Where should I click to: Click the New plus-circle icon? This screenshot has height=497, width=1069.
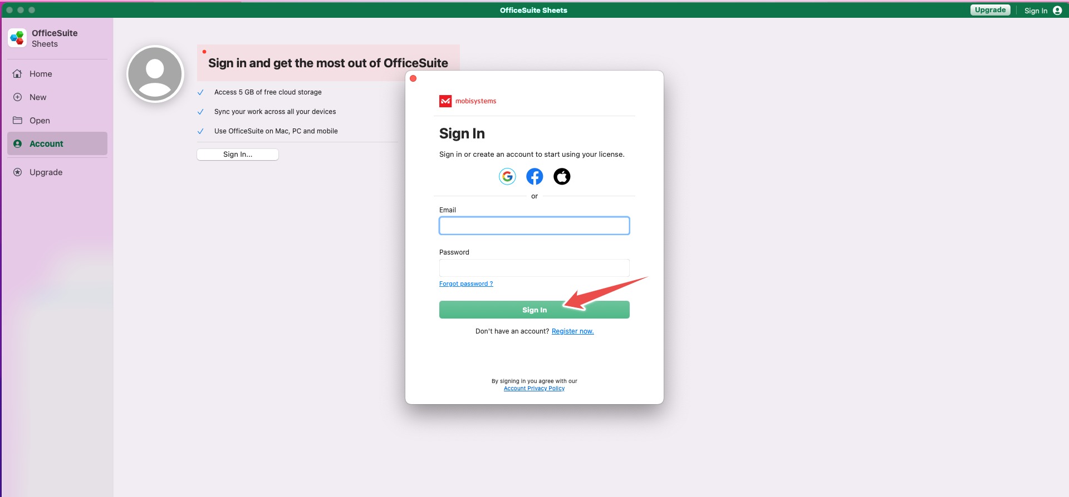(x=17, y=97)
